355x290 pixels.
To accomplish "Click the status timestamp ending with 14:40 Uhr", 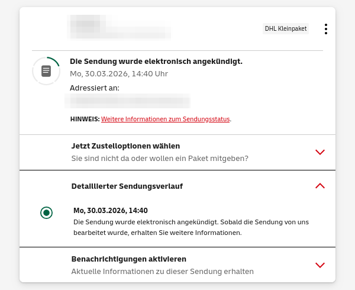I will [119, 74].
